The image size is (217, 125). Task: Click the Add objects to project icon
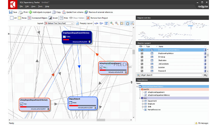click(x=30, y=12)
